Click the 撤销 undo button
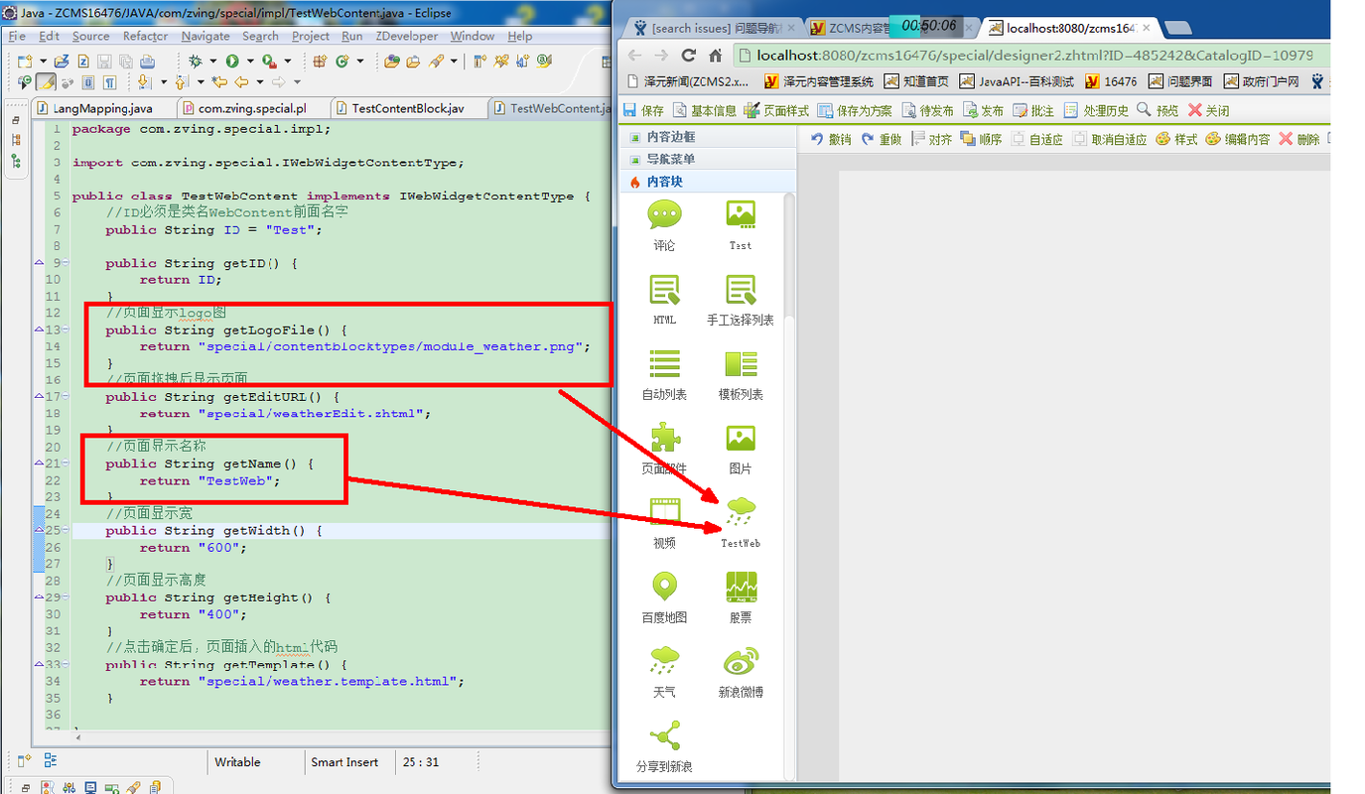Viewport: 1365px width, 794px height. click(x=832, y=139)
